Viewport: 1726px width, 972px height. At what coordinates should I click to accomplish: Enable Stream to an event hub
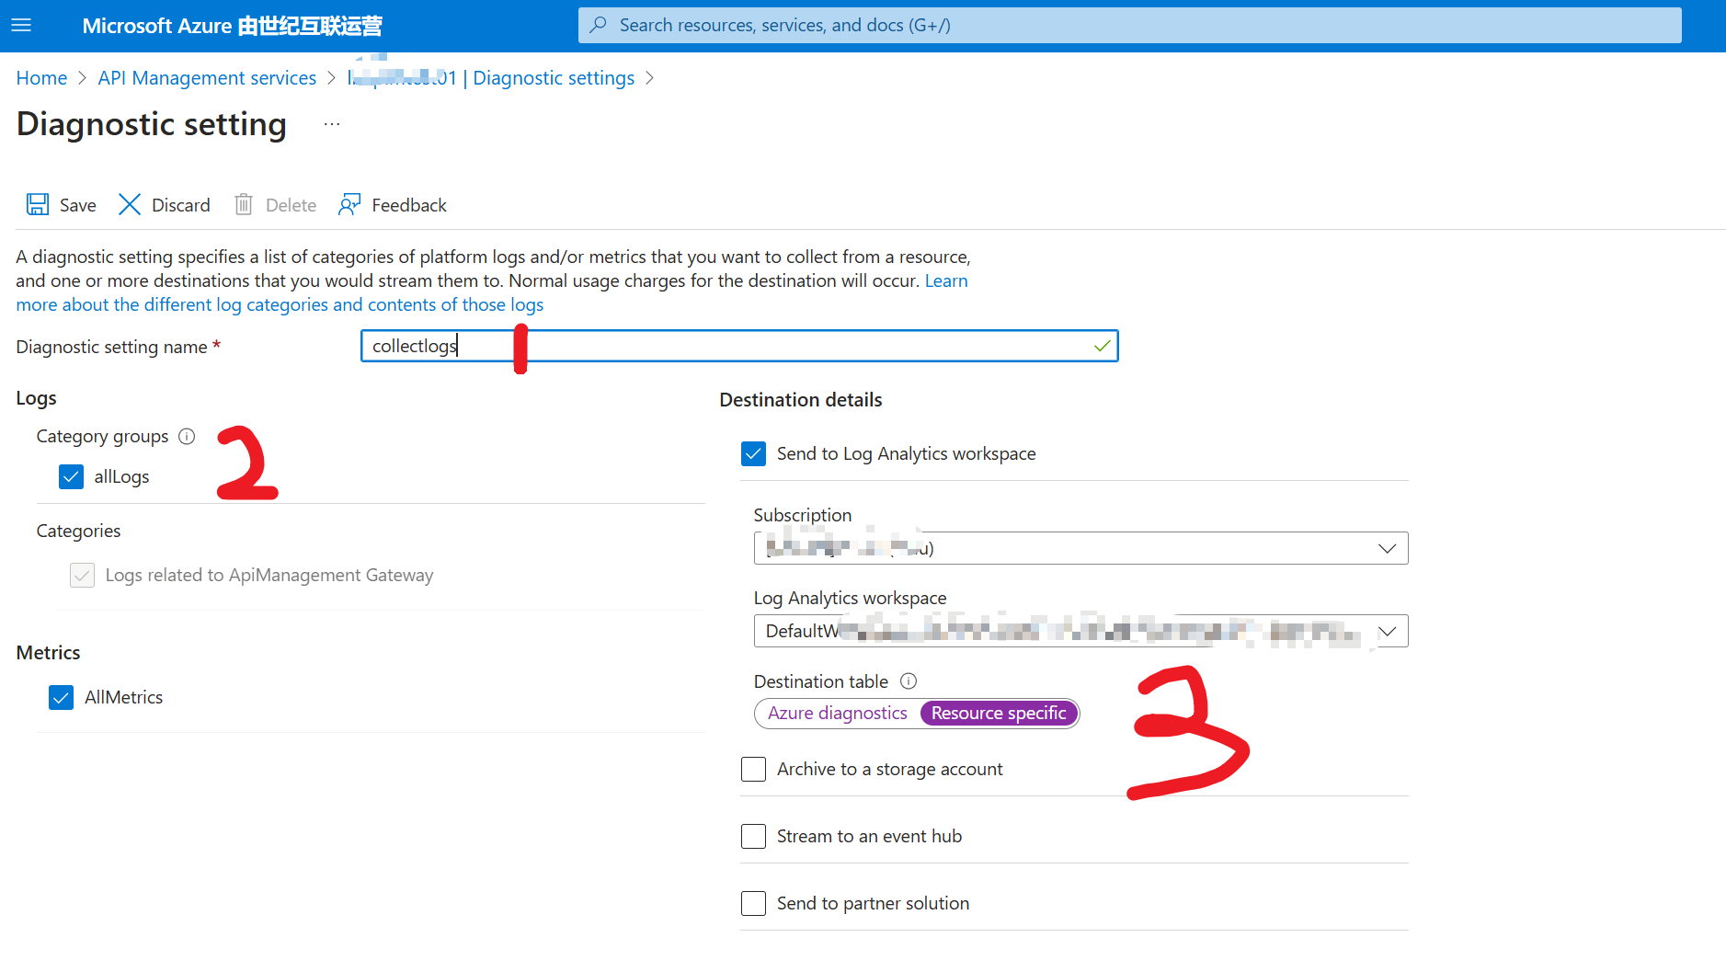click(x=753, y=836)
